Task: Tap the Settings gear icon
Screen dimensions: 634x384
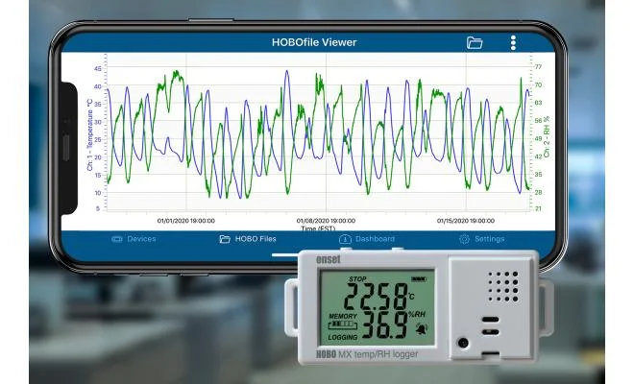Action: tap(464, 239)
